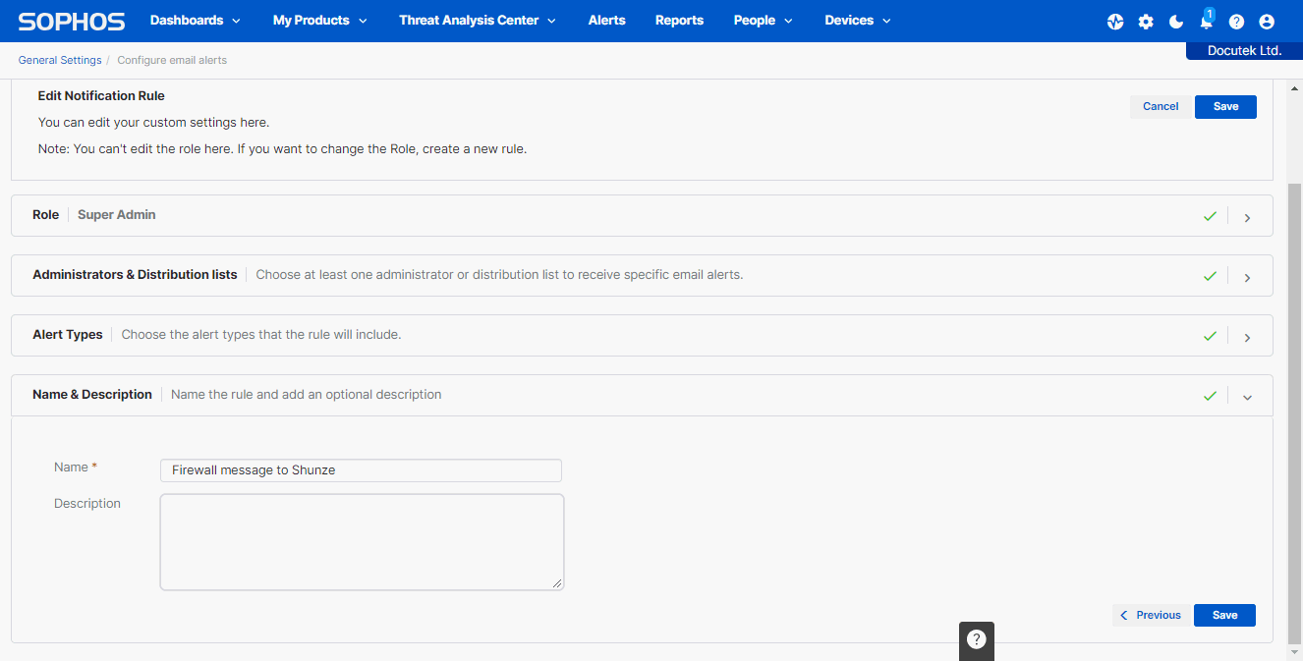
Task: Open the My Products dropdown menu
Action: pos(320,21)
